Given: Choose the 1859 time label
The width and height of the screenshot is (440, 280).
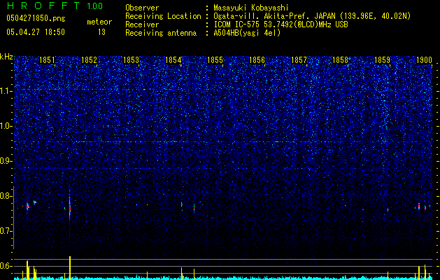Looking at the screenshot, I should coord(382,60).
